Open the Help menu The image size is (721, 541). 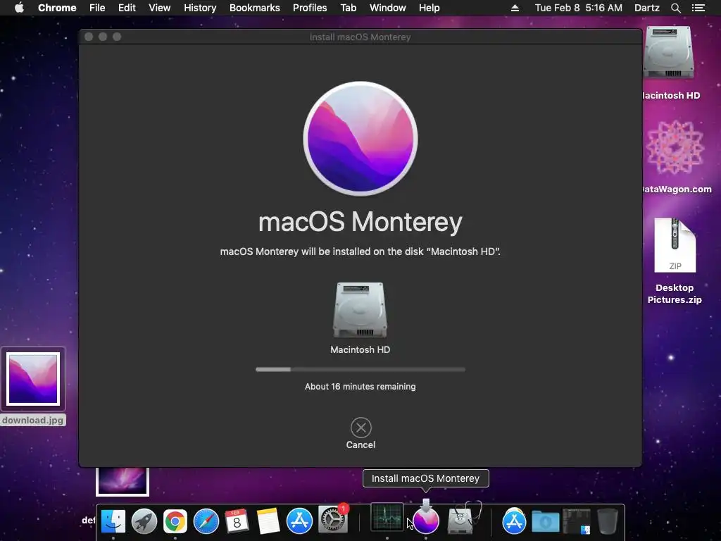coord(429,8)
